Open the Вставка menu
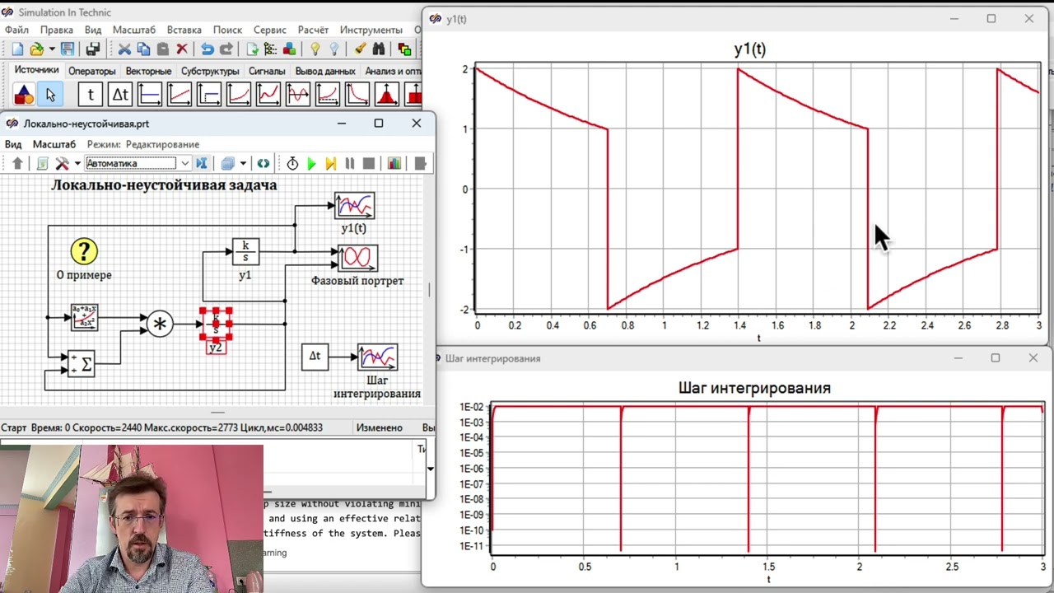 coord(184,30)
